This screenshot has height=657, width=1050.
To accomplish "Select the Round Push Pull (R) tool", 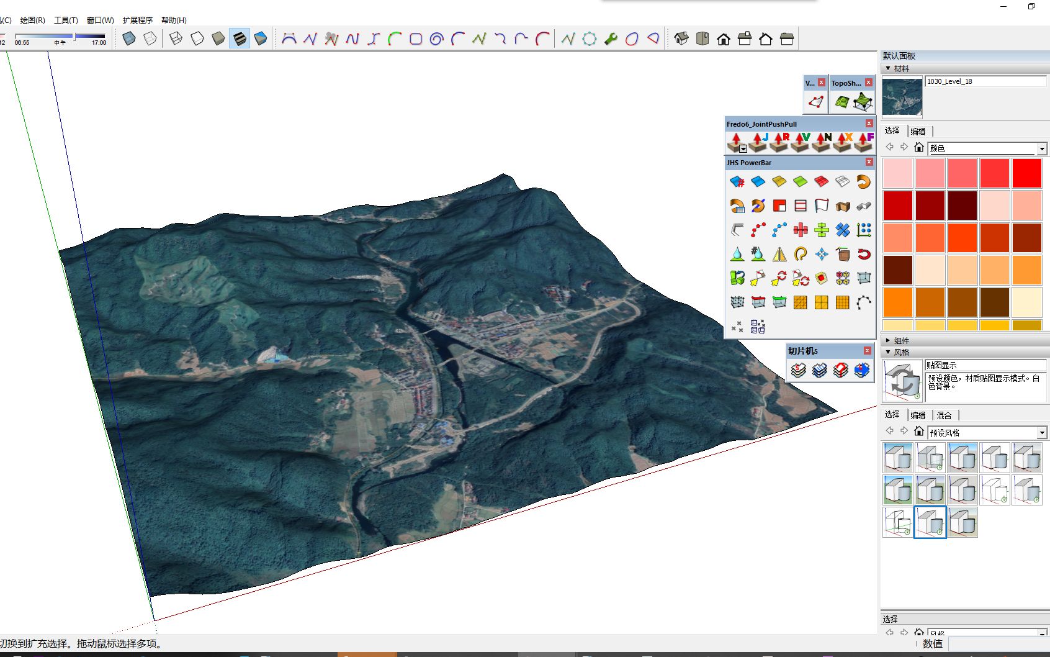I will 779,142.
